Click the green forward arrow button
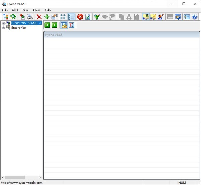201x185 pixels. point(54,25)
